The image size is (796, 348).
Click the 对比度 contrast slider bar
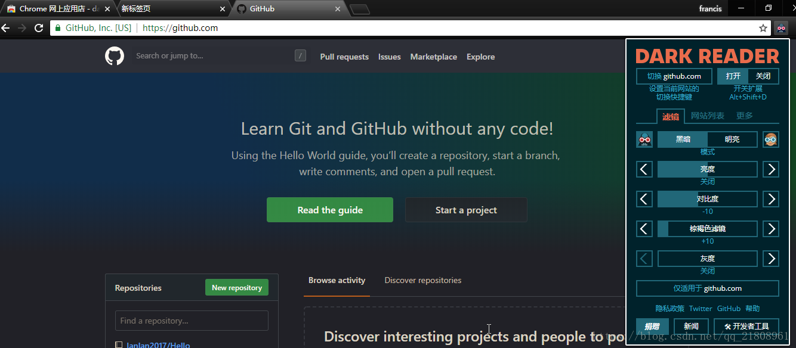coord(708,199)
